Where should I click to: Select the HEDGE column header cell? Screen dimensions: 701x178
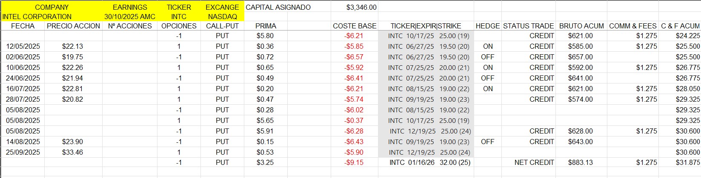(x=488, y=26)
